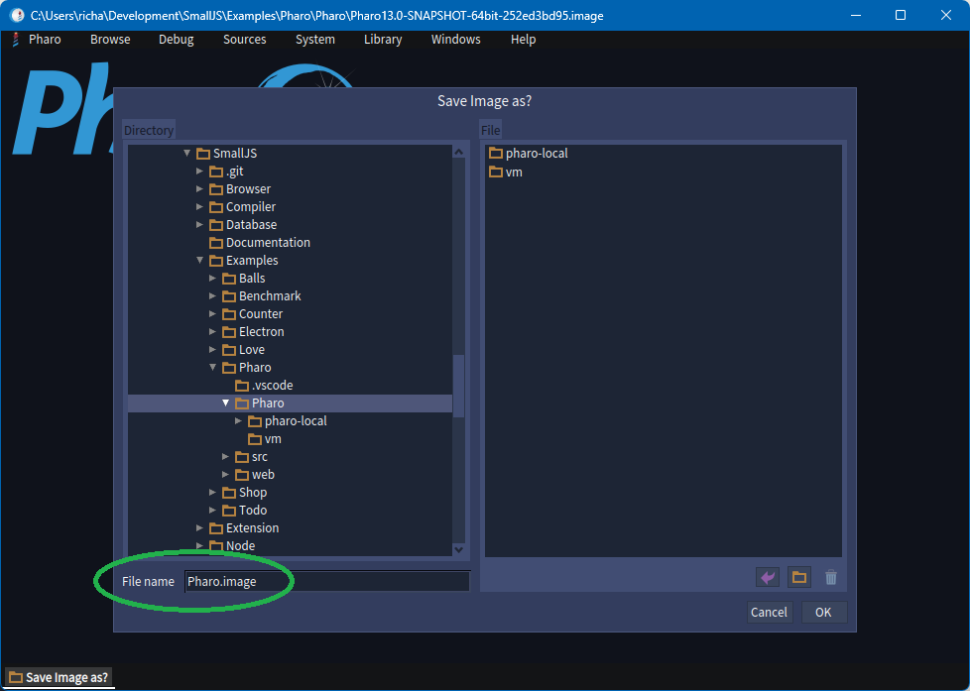Expand the src folder
The height and width of the screenshot is (691, 970).
(226, 457)
